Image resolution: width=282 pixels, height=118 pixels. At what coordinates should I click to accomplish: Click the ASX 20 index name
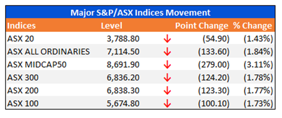pyautogui.click(x=21, y=39)
